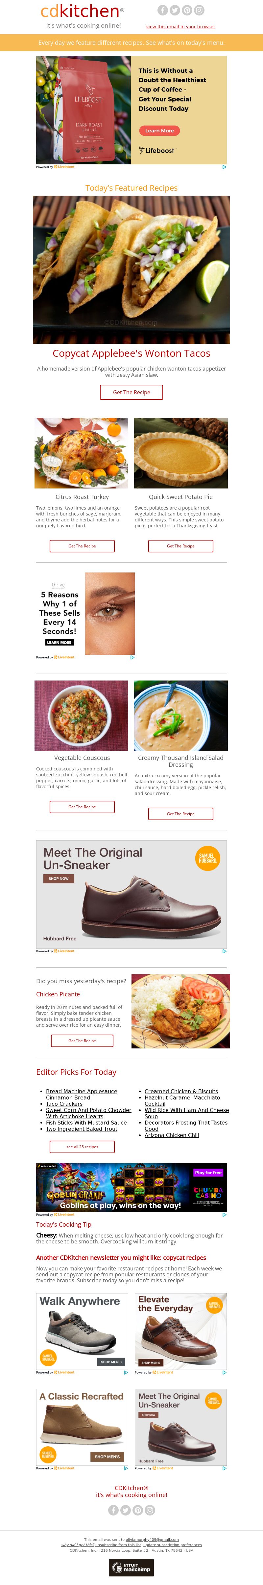Get The Recipe for Quick Sweet Potato Pie

(181, 546)
